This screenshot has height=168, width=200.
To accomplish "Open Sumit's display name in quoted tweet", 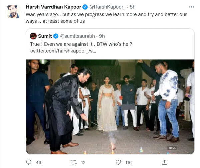I will (45, 36).
